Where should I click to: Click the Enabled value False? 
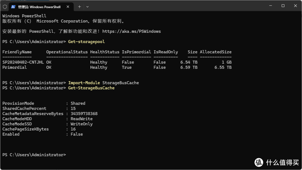(x=77, y=134)
